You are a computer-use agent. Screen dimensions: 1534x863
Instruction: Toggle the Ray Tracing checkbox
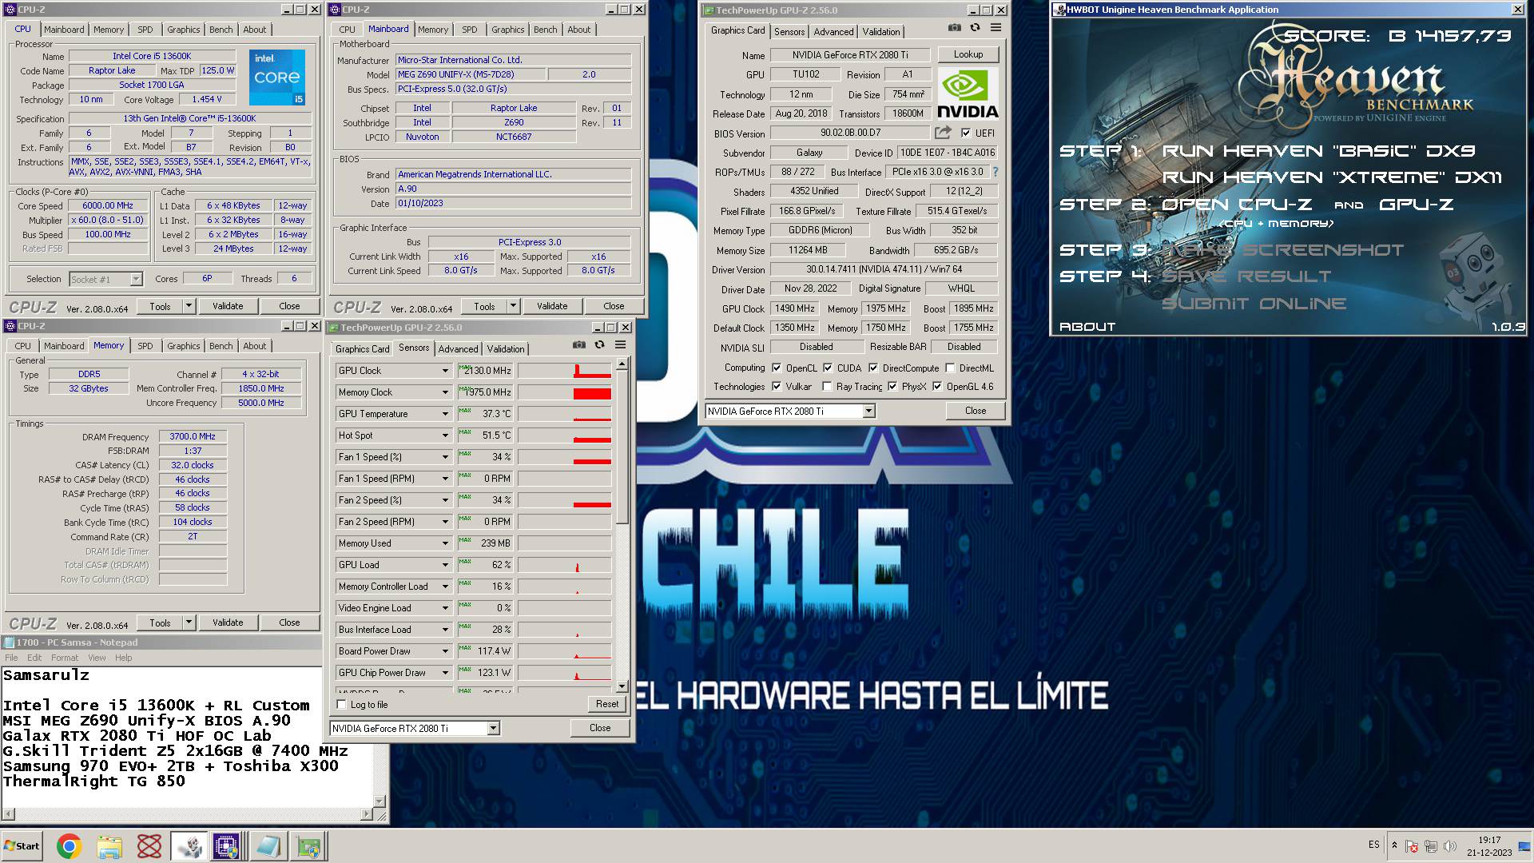point(827,387)
